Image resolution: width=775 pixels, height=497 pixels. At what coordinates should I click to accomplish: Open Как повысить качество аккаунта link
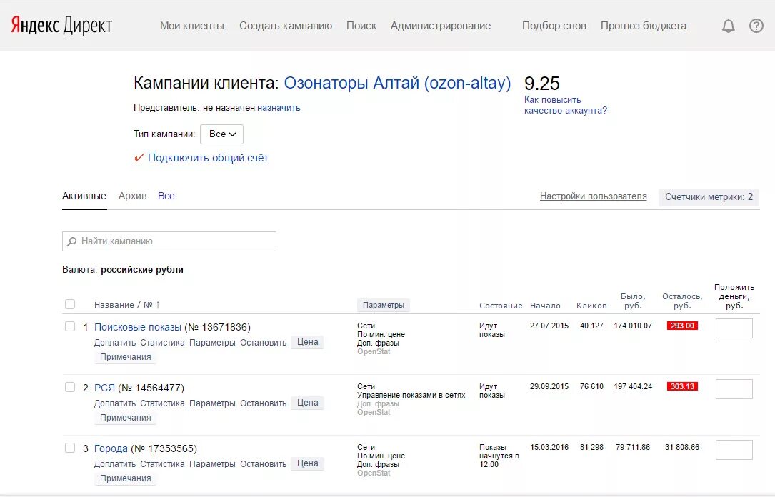(566, 105)
